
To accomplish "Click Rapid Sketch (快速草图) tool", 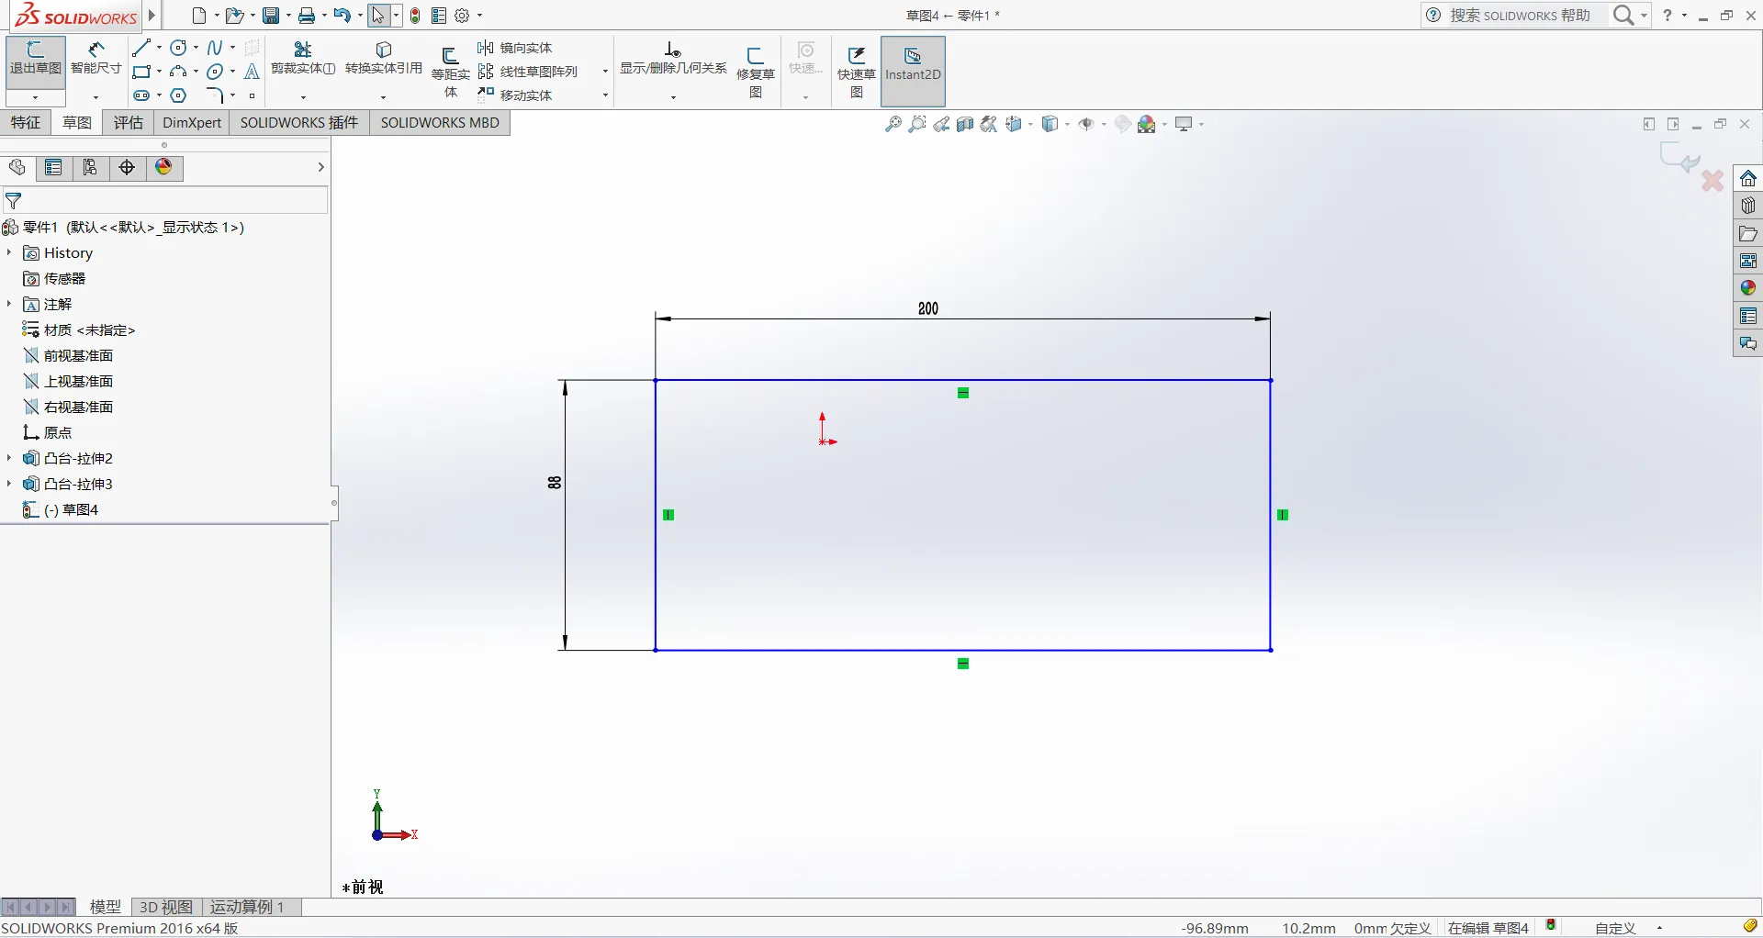I will [856, 73].
